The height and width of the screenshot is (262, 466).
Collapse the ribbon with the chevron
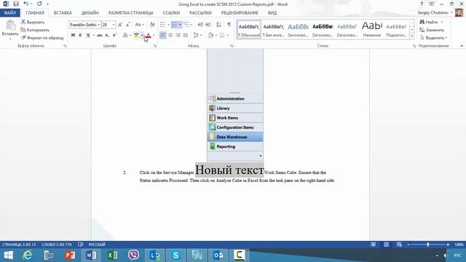461,46
